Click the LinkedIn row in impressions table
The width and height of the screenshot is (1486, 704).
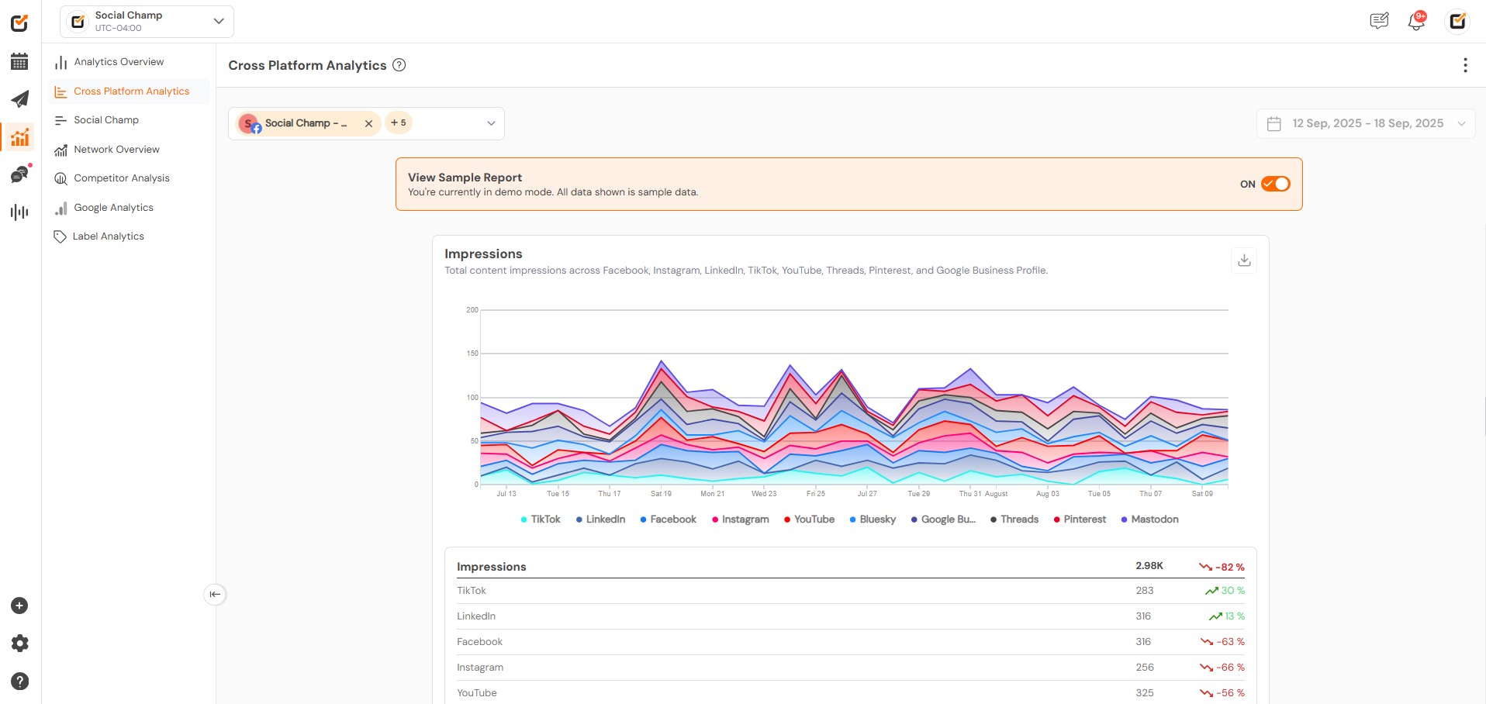point(850,616)
